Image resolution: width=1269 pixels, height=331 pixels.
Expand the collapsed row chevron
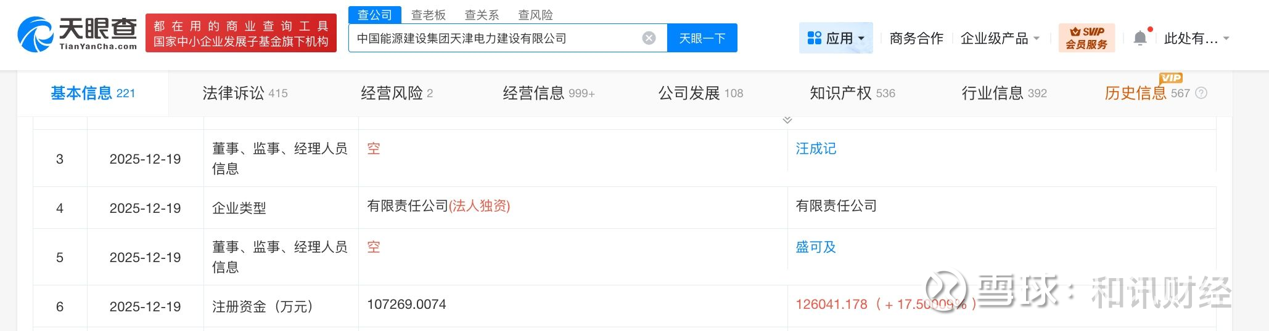pos(787,120)
